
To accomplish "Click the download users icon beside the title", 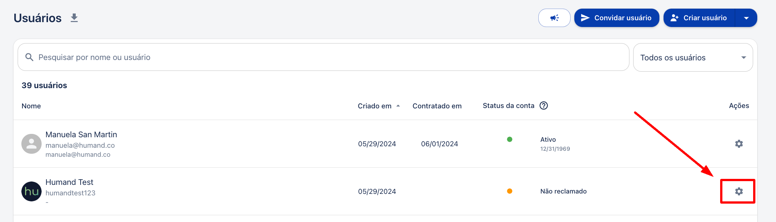I will pos(74,18).
